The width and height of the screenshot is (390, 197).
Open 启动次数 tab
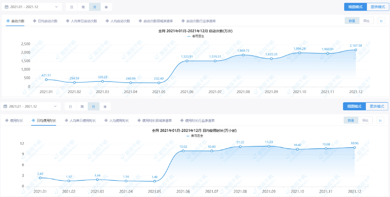18,21
